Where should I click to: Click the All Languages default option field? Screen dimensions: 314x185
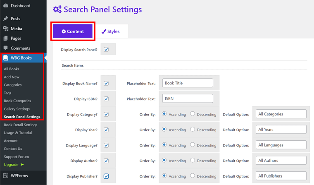point(281,145)
